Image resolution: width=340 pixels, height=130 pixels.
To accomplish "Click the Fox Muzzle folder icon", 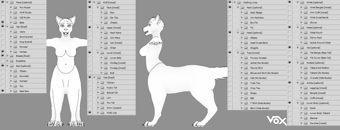I will [x=15, y=7].
